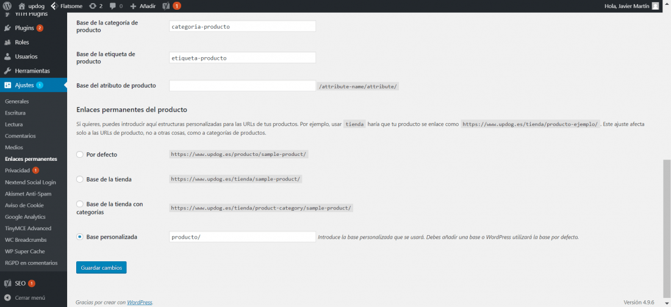Screen dimensions: 671x307
Task: Click the Guardar cambios button
Action: tap(101, 267)
